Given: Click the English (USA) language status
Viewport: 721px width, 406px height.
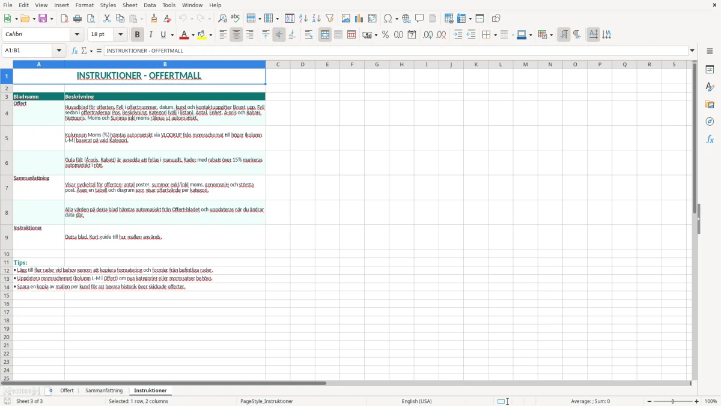Looking at the screenshot, I should [x=416, y=401].
